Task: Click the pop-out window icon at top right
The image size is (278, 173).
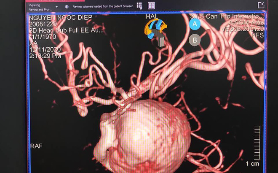Action: 261,5
